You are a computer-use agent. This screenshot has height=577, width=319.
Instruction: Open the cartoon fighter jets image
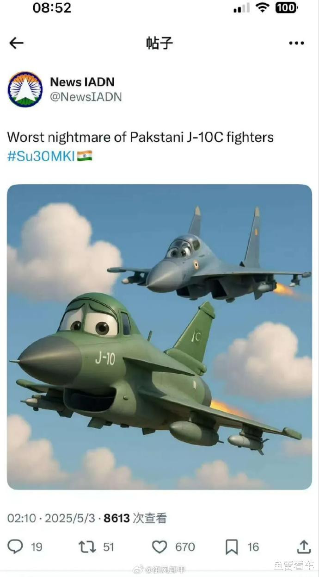159,337
